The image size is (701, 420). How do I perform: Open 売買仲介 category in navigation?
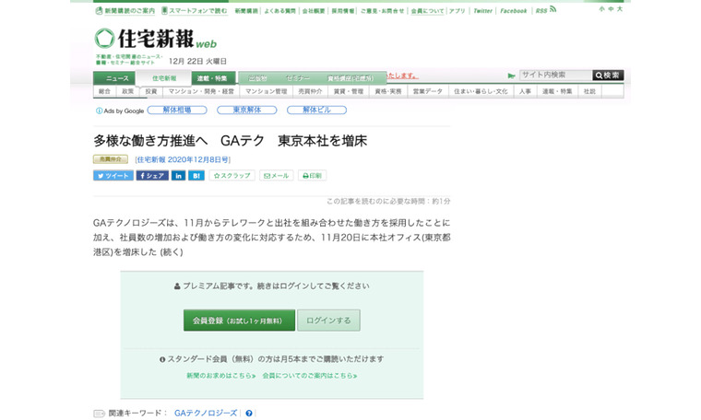(311, 91)
